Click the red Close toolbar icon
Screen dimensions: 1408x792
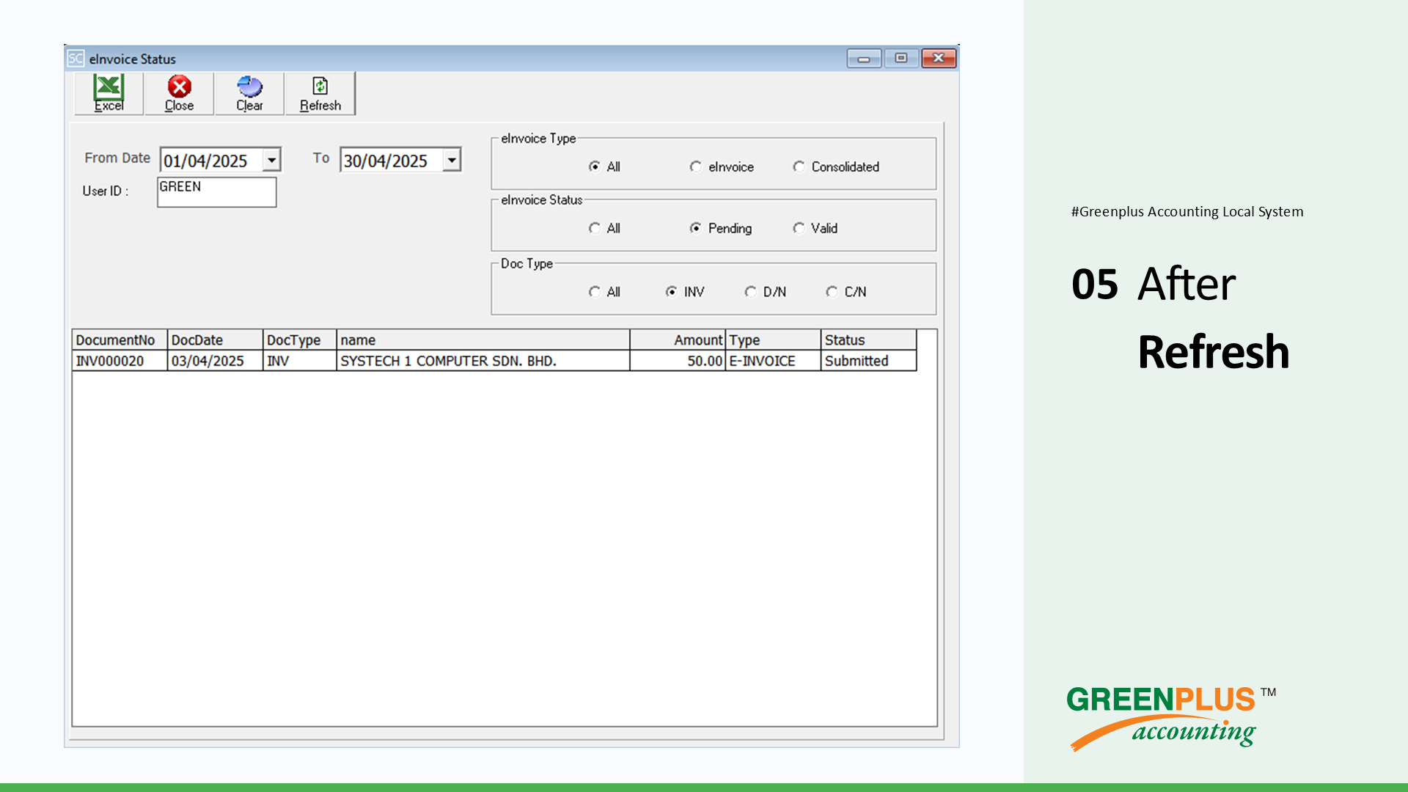pos(179,93)
